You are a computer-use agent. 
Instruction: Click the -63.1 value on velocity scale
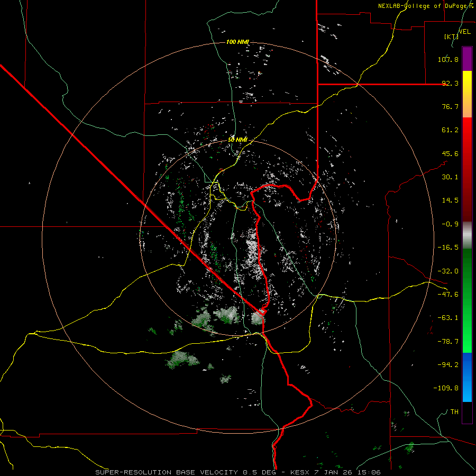(448, 318)
